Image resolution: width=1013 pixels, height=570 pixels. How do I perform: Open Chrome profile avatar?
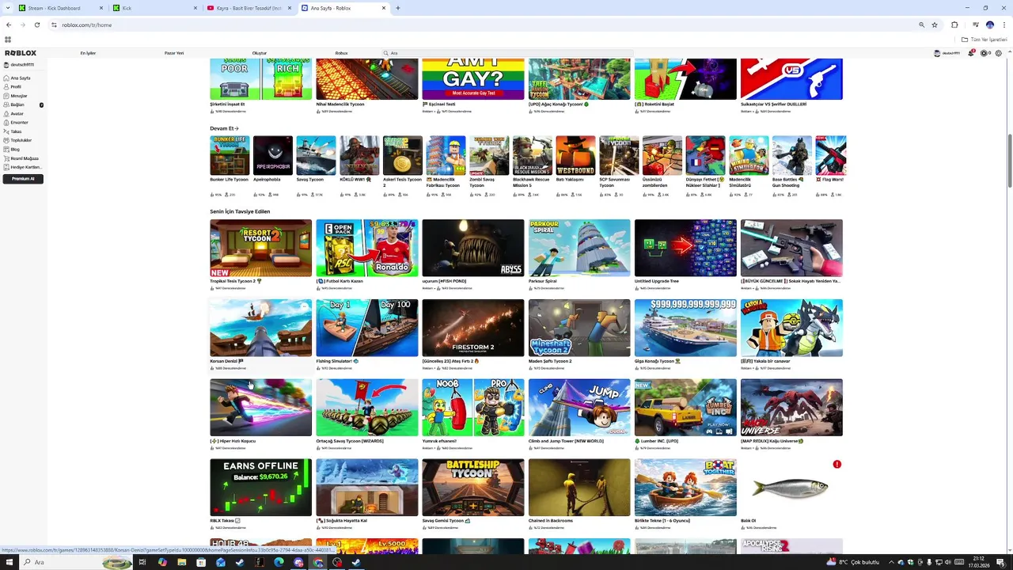point(989,25)
